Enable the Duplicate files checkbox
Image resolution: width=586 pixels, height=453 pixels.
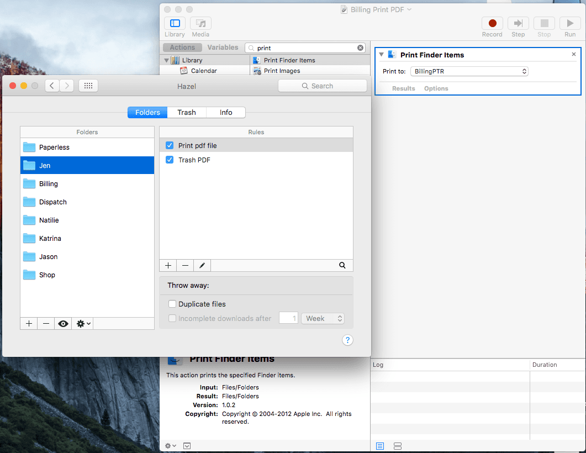pos(172,304)
